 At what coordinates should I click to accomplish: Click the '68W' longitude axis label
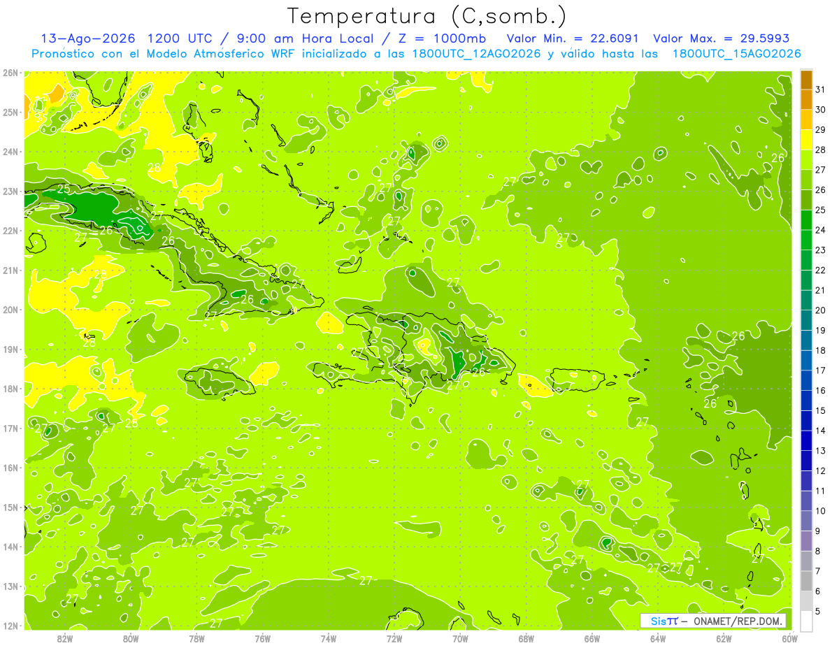pyautogui.click(x=526, y=638)
